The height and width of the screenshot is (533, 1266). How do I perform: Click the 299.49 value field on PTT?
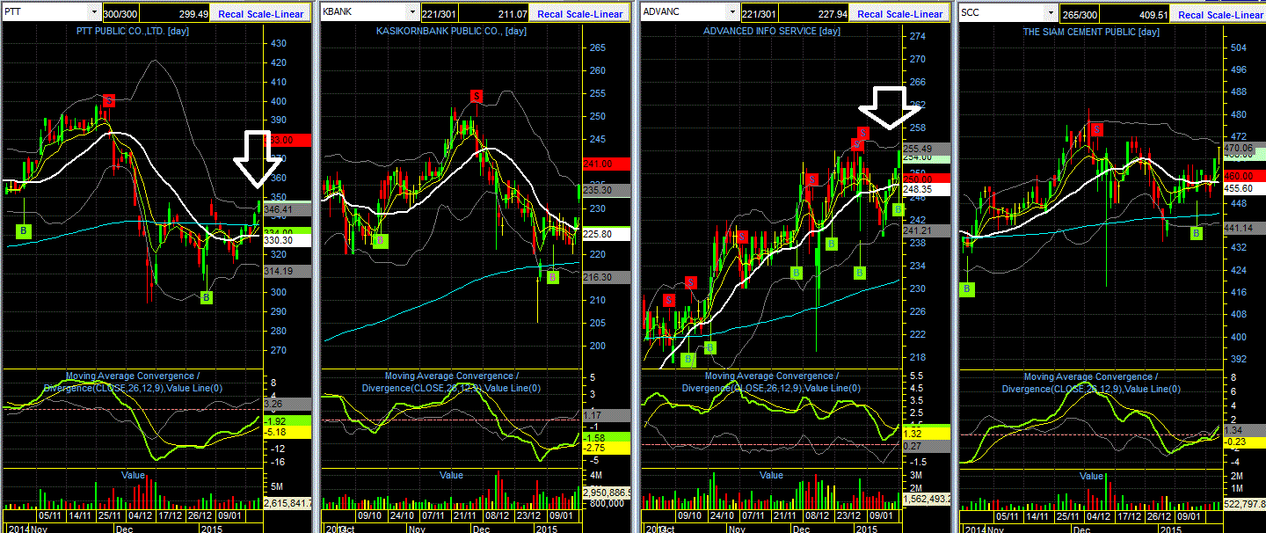click(x=176, y=13)
